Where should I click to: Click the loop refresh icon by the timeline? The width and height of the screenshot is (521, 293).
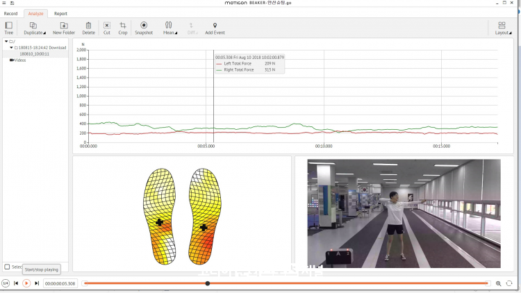click(509, 283)
